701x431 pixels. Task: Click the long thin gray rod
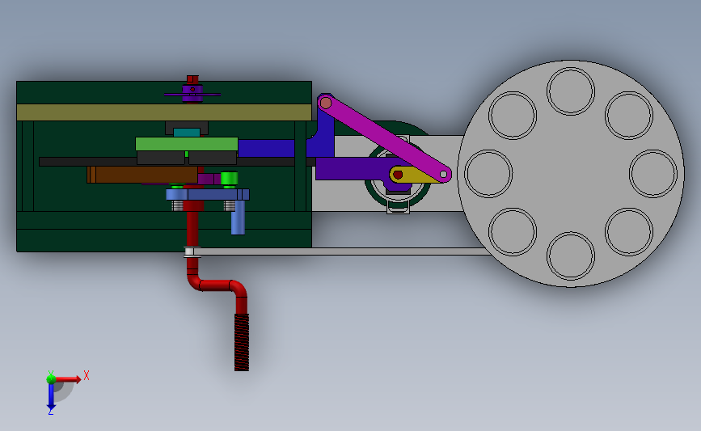click(x=342, y=251)
